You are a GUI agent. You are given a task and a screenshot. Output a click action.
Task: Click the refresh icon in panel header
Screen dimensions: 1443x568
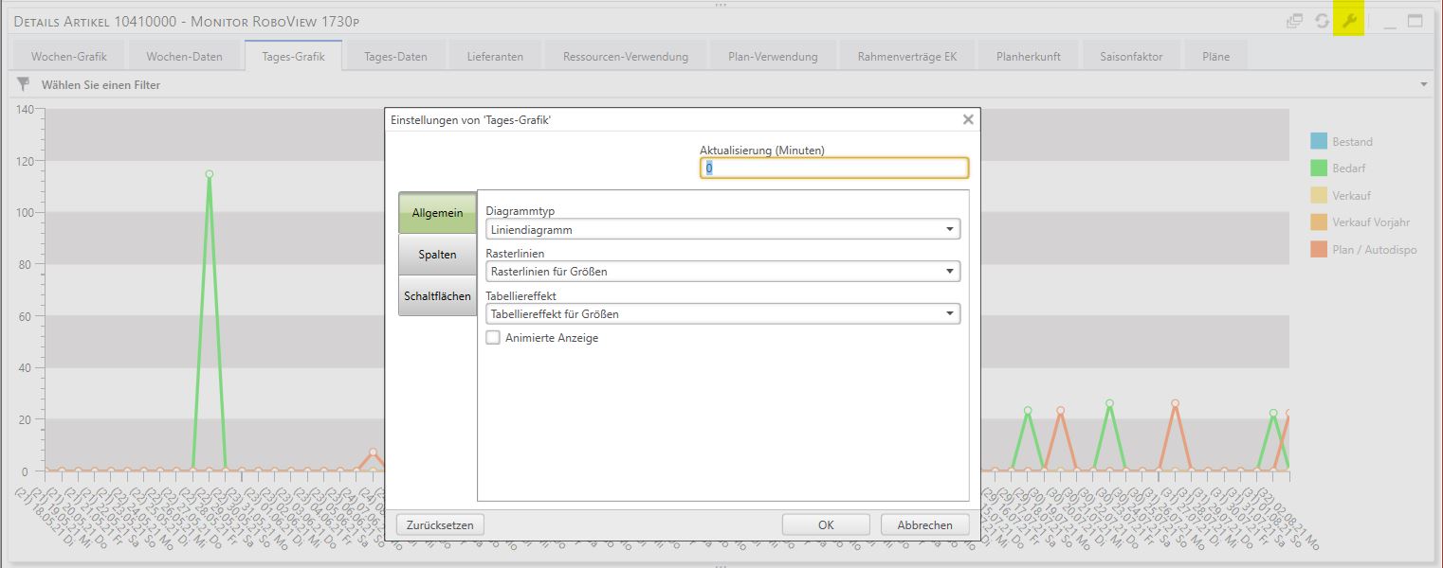click(1322, 21)
